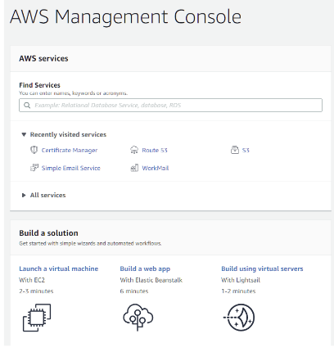Click the 'Find Services' label
Image resolution: width=334 pixels, height=352 pixels.
coord(39,85)
